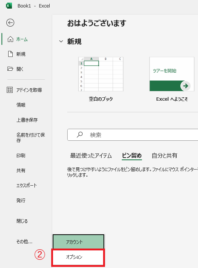Click the Excel へようこそ label
The height and width of the screenshot is (268, 198).
click(172, 99)
